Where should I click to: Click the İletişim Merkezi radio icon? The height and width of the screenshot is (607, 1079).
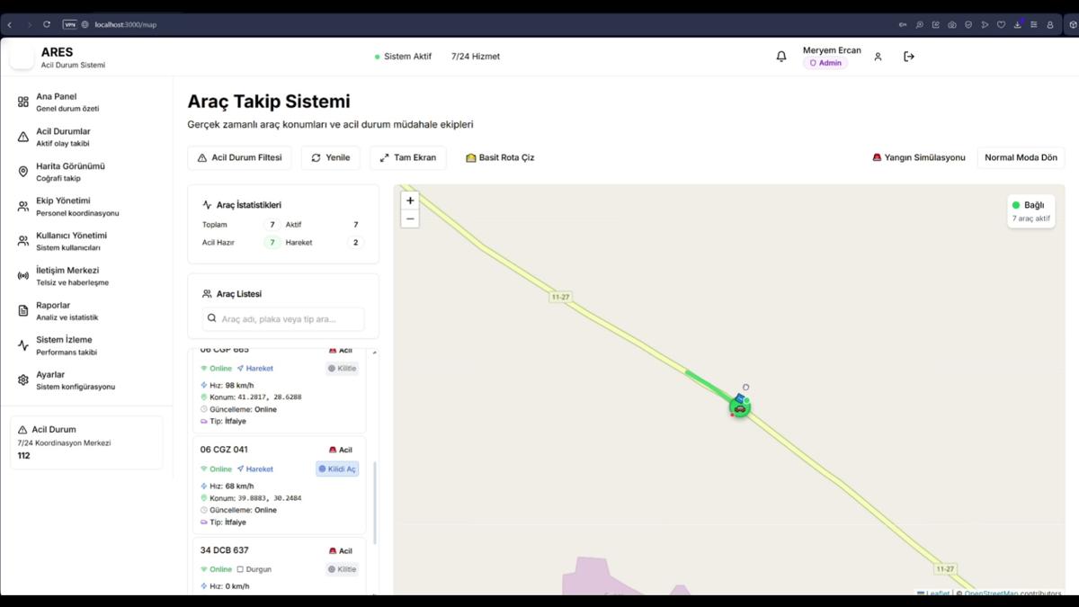pos(23,275)
